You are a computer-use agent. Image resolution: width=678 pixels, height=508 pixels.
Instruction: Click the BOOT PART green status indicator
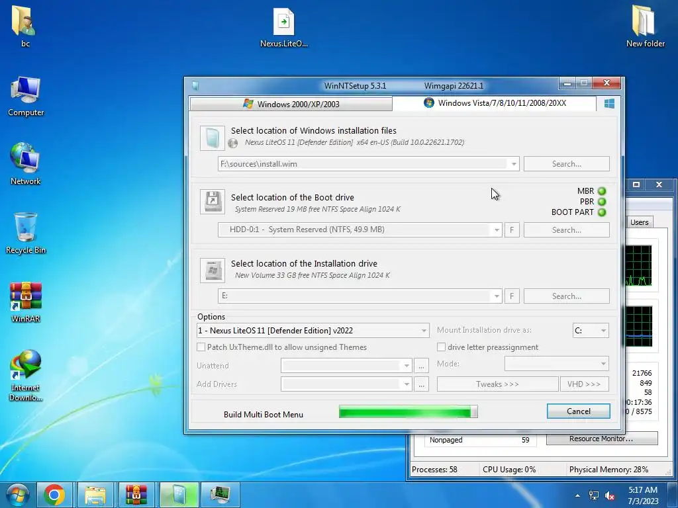(x=602, y=212)
